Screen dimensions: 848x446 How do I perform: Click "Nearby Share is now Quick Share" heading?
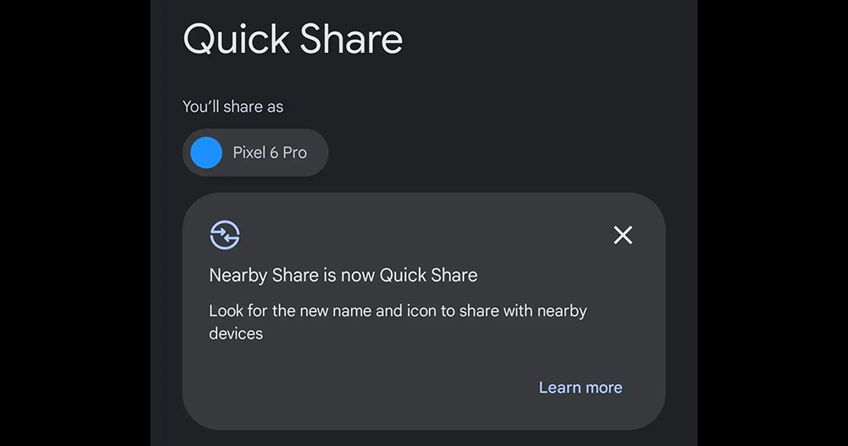click(x=343, y=276)
